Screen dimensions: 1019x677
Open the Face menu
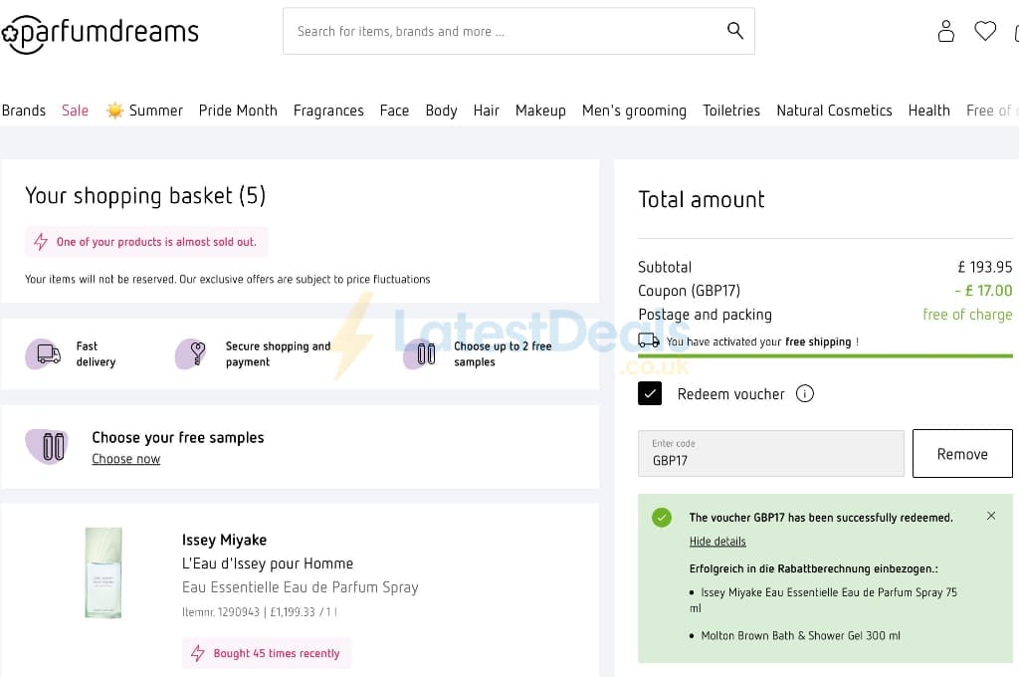coord(394,111)
